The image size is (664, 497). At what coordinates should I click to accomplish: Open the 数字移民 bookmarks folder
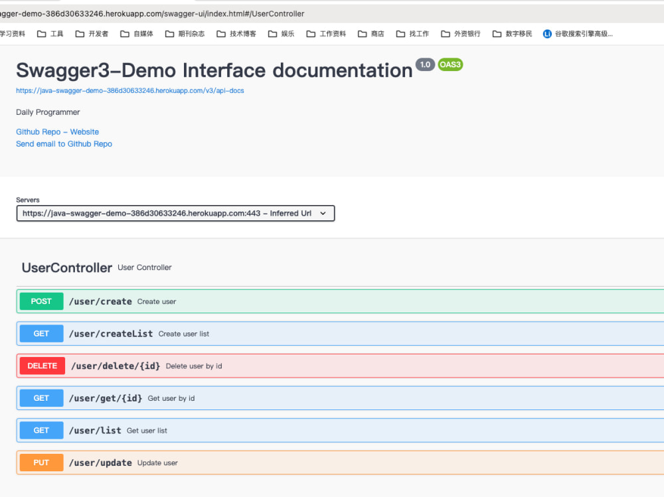tap(512, 34)
